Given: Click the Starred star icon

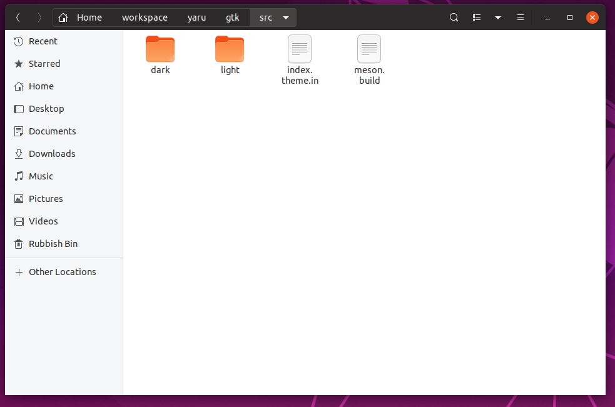Looking at the screenshot, I should point(18,64).
